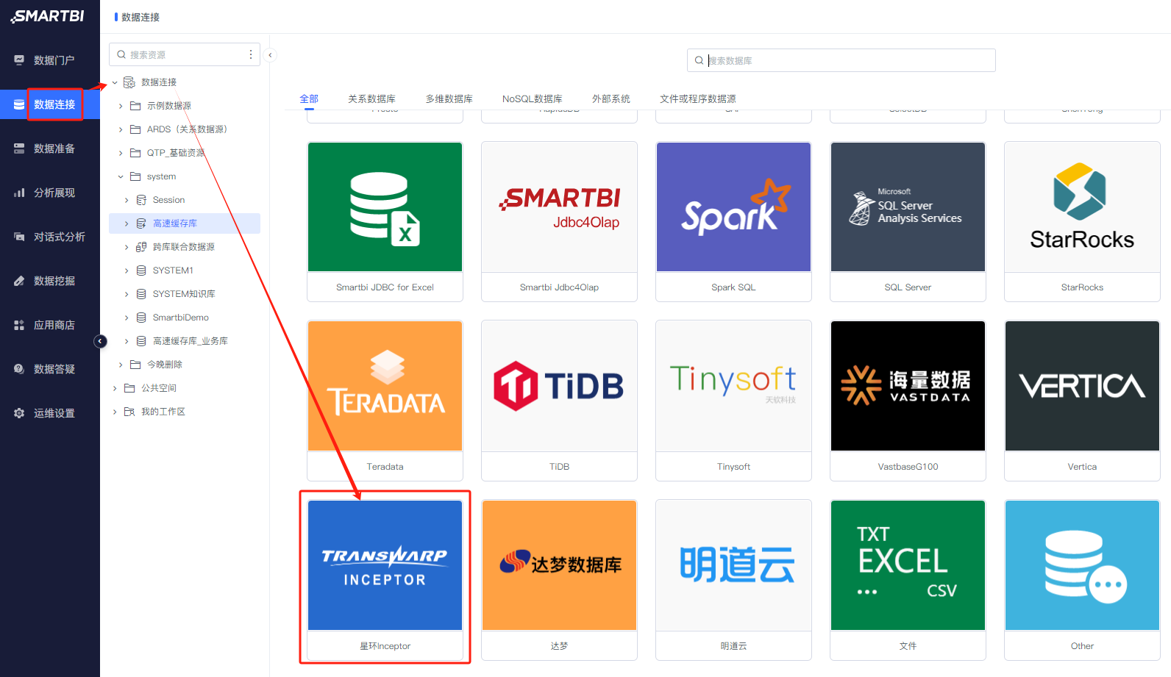Screen dimensions: 1171x677
Task: Collapse the left sidebar with round arrow
Action: point(101,341)
